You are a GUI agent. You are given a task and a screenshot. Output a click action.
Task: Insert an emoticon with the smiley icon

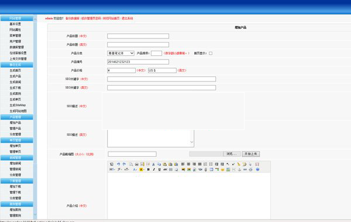coord(222,170)
